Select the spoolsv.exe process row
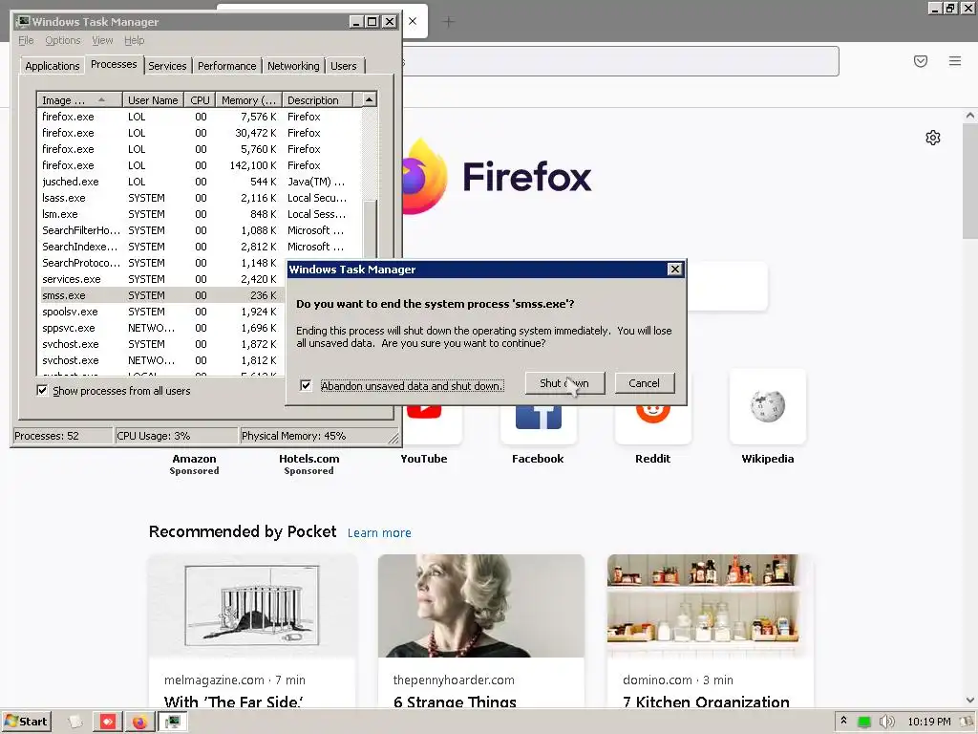The image size is (978, 734). pos(162,312)
